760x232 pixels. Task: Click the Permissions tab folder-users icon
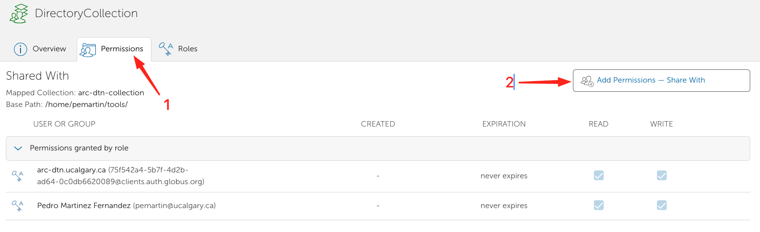(88, 50)
